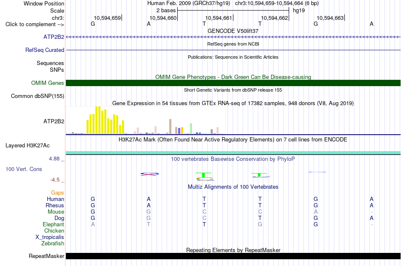This screenshot has width=401, height=266.
Task: Click the Layered H3K27Ac track label
Action: point(27,146)
